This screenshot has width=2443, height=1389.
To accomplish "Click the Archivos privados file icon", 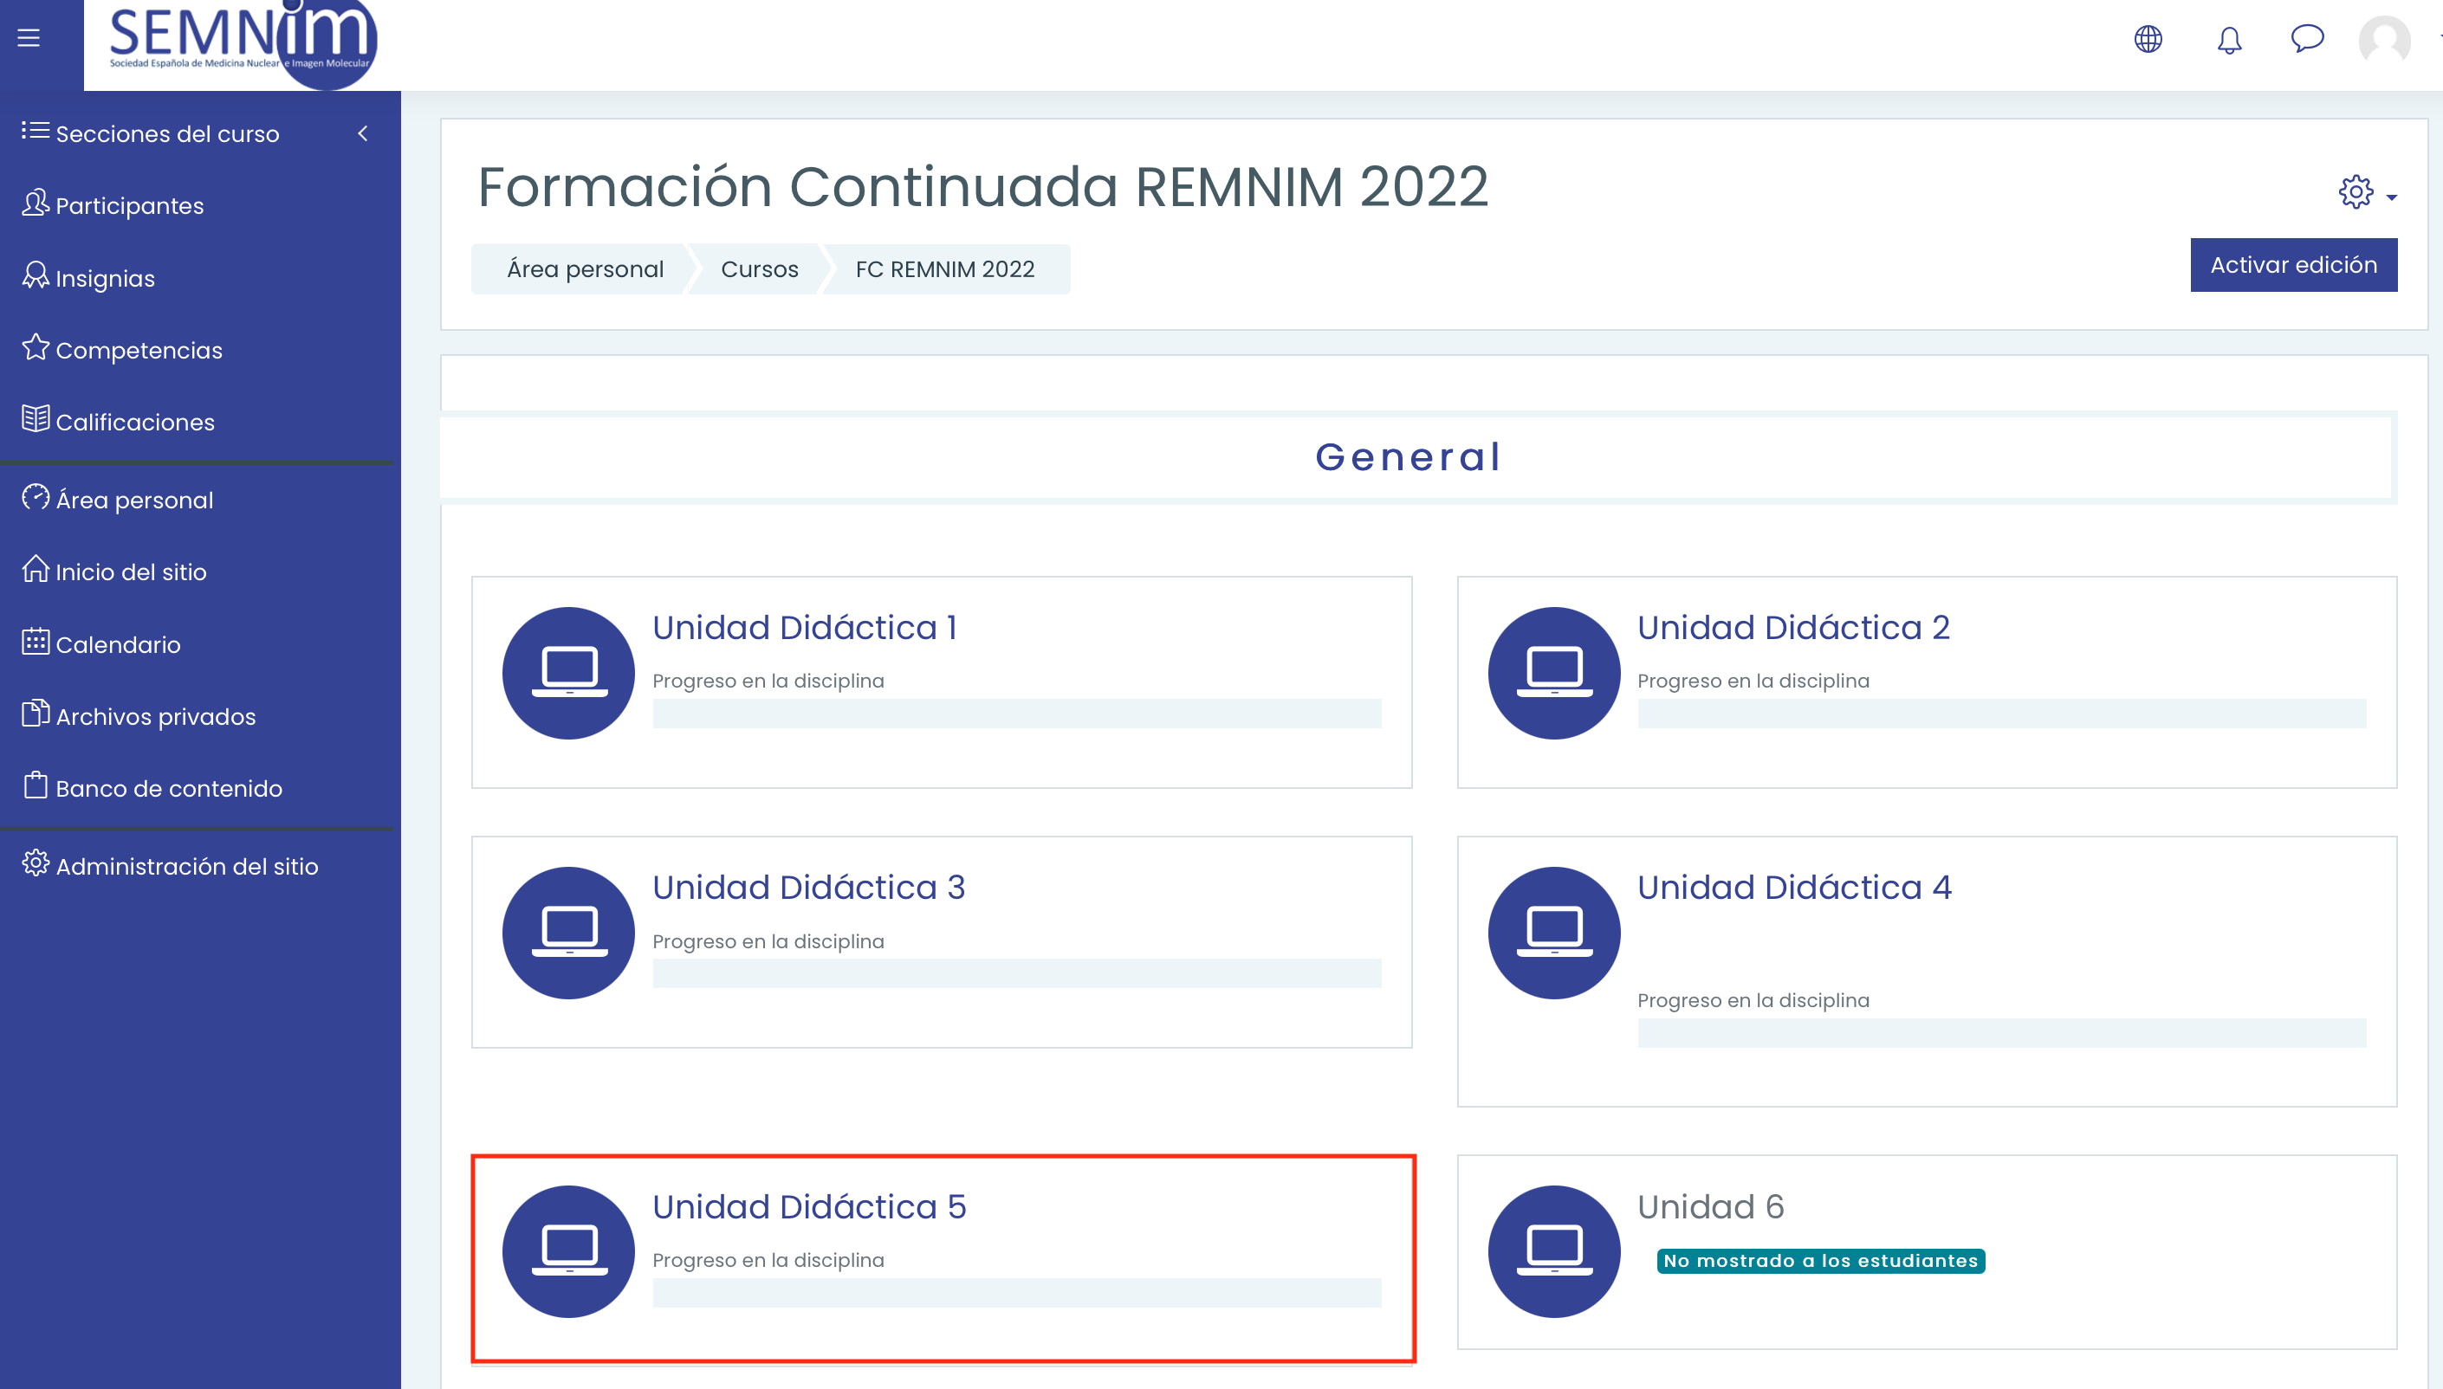I will (36, 713).
